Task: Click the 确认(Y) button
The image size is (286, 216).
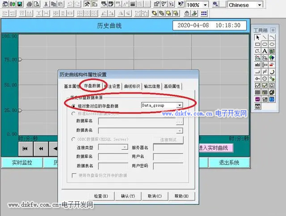Action: (x=128, y=196)
